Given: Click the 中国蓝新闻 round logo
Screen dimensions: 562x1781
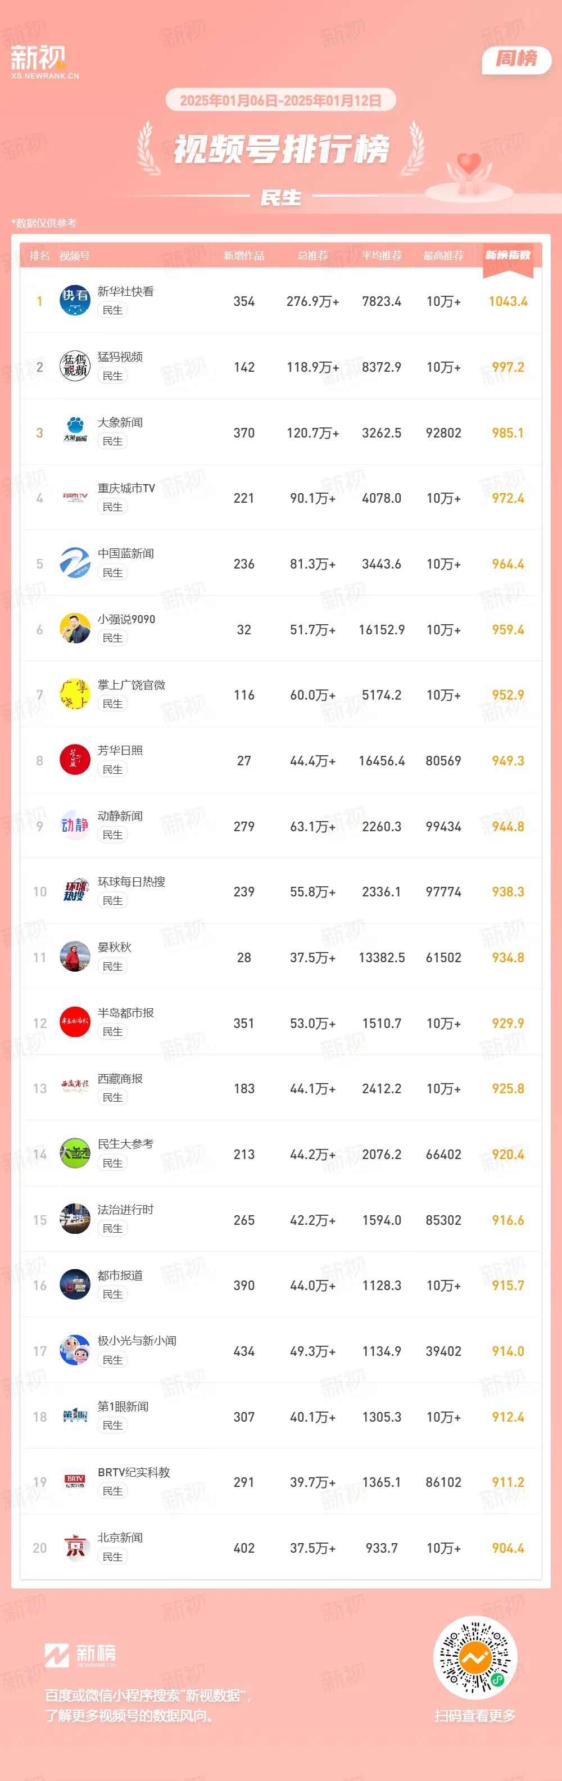Looking at the screenshot, I should (75, 563).
